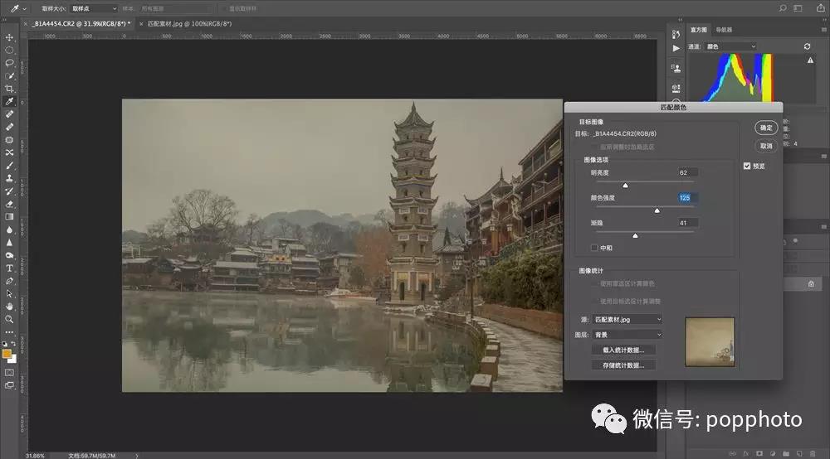Select the Spot Healing Brush tool
Viewport: 830px width, 459px height.
(9, 114)
